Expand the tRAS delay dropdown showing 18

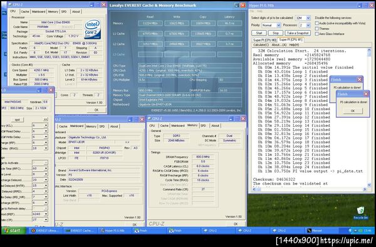pos(46,148)
